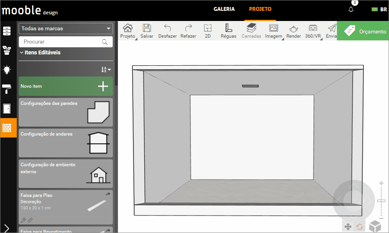Select the door sidebar icon
Viewport: 389px width, 233px height.
[7, 108]
